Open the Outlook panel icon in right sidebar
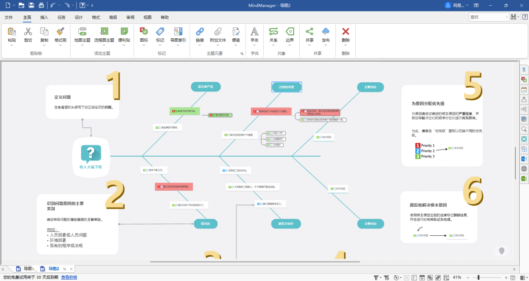Viewport: 529px width, 281px height. [x=524, y=159]
